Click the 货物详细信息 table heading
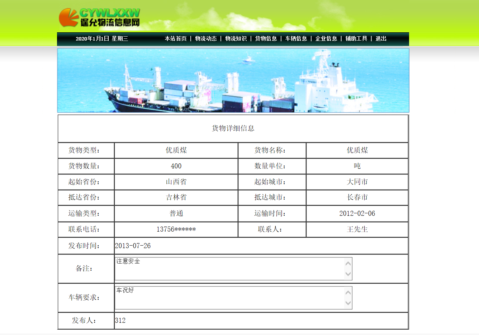 point(233,128)
